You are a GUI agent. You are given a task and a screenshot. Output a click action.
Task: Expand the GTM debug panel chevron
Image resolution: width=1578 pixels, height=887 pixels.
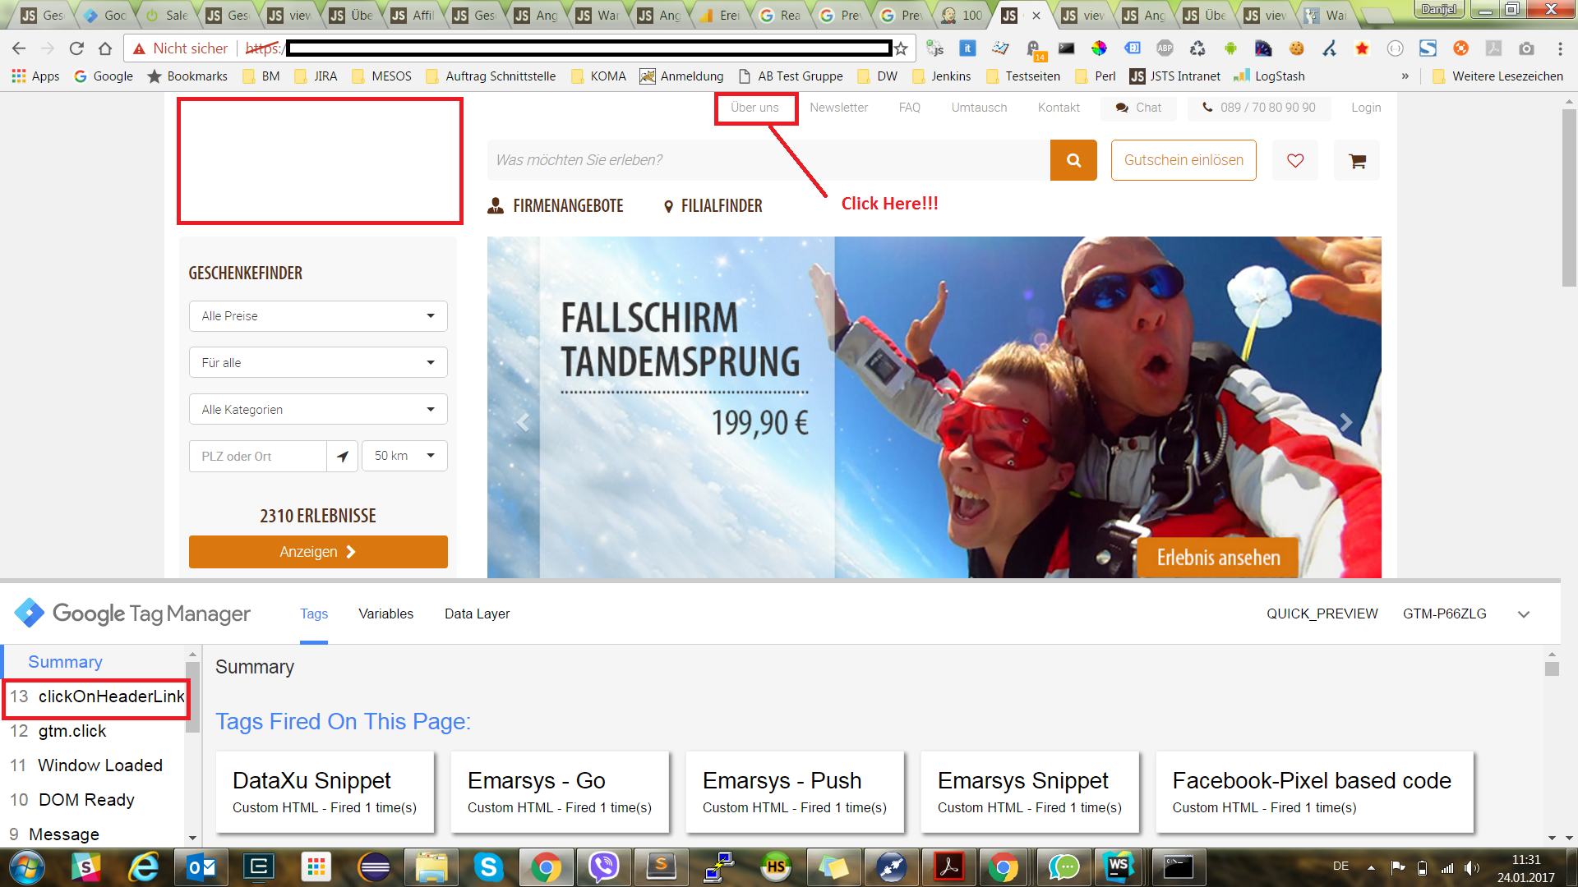pyautogui.click(x=1524, y=614)
